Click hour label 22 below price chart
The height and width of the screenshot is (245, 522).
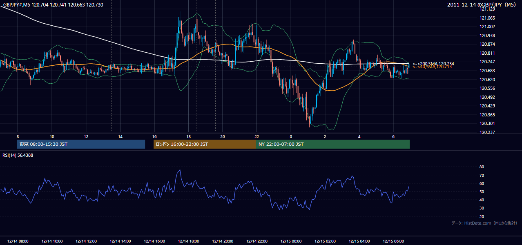257,136
